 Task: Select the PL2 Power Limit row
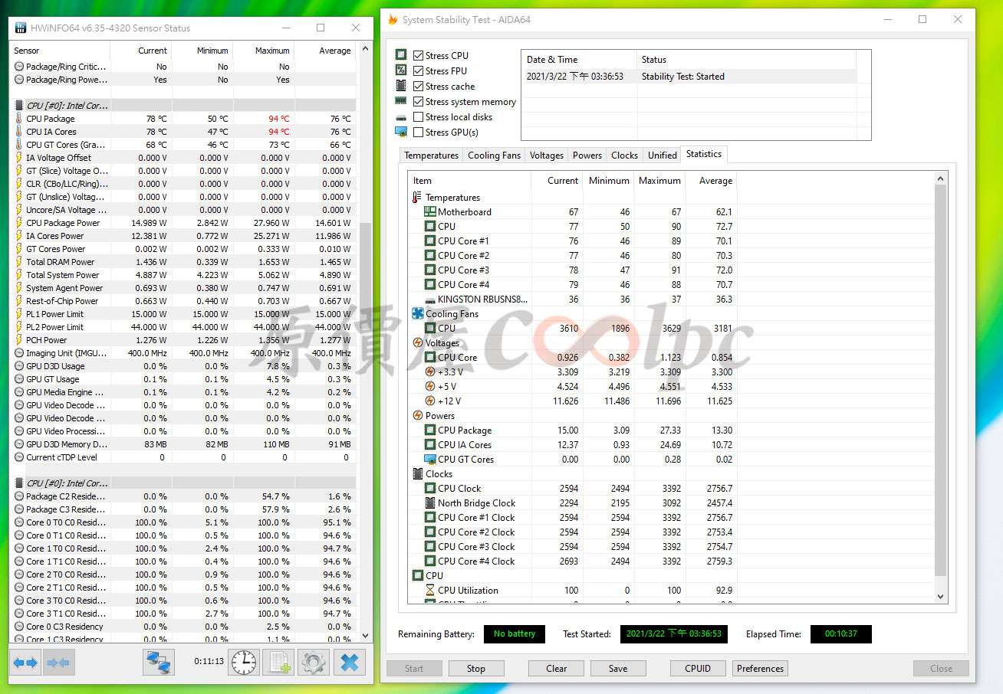183,327
